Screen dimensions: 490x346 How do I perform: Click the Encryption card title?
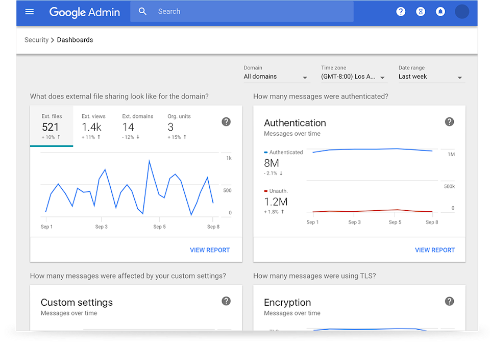coord(287,303)
